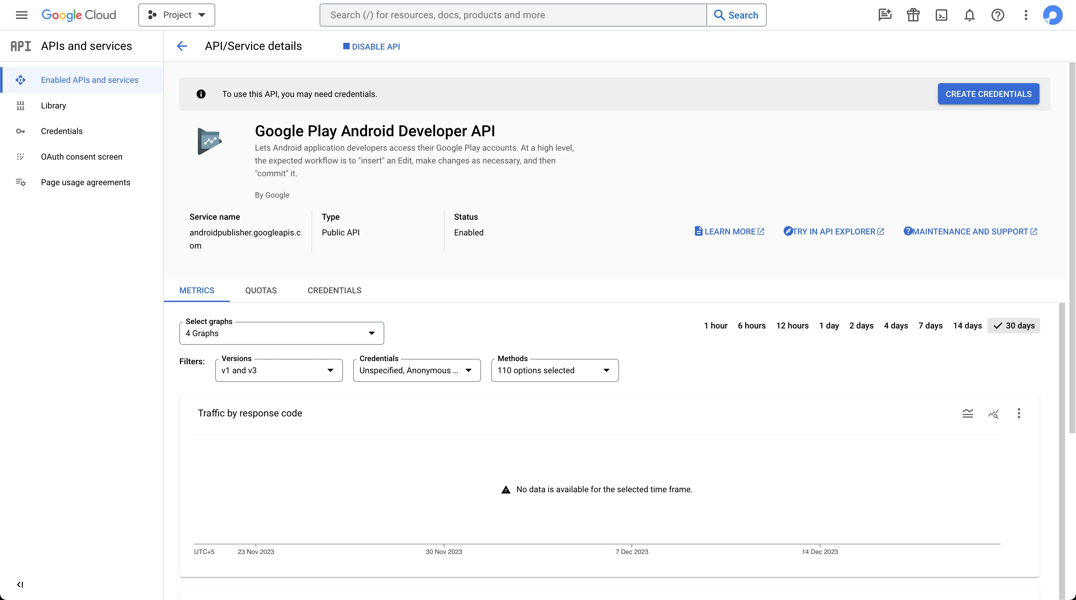Open Traffic chart three-dot options menu
The image size is (1076, 600).
coord(1019,413)
